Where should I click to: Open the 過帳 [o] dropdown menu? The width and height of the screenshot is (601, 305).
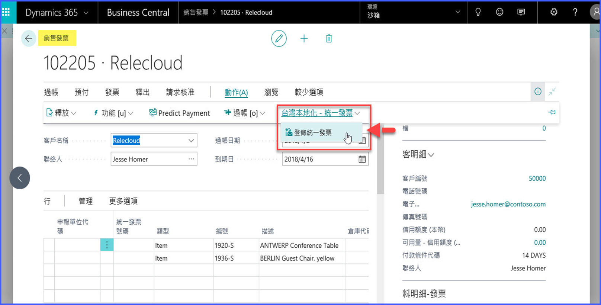pos(245,113)
